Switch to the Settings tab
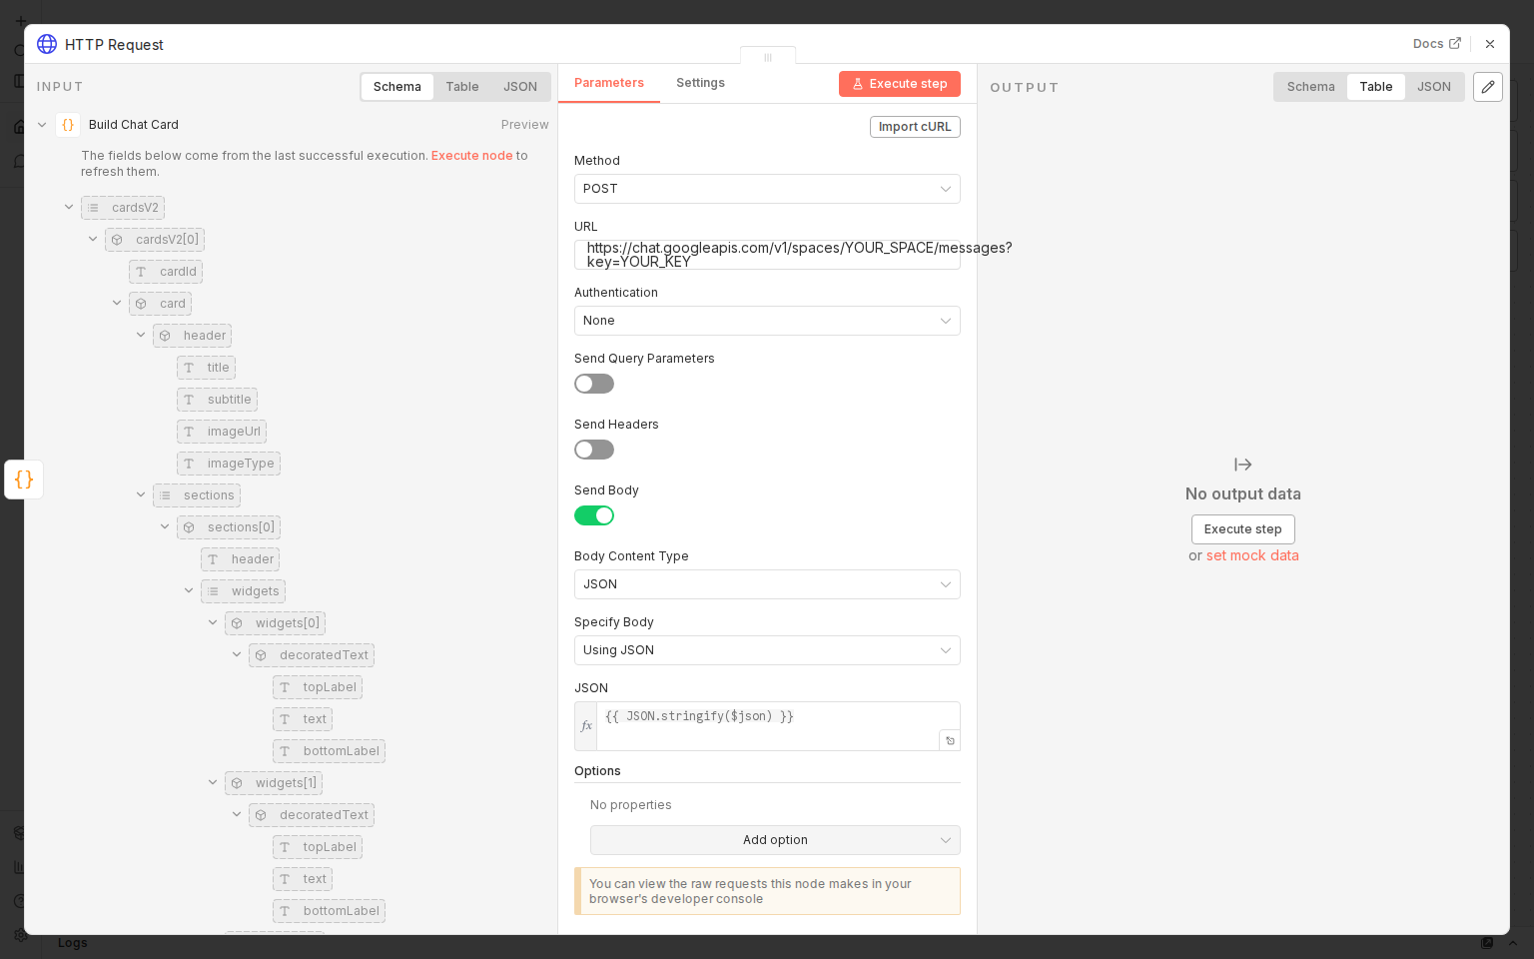The height and width of the screenshot is (959, 1534). pos(699,83)
